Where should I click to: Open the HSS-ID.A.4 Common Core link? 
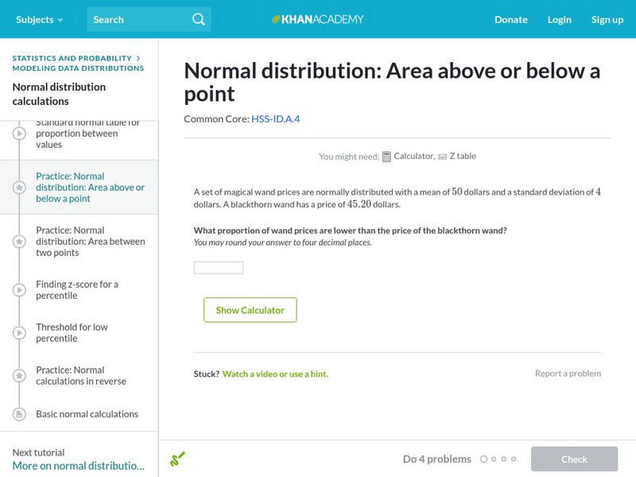[x=275, y=119]
